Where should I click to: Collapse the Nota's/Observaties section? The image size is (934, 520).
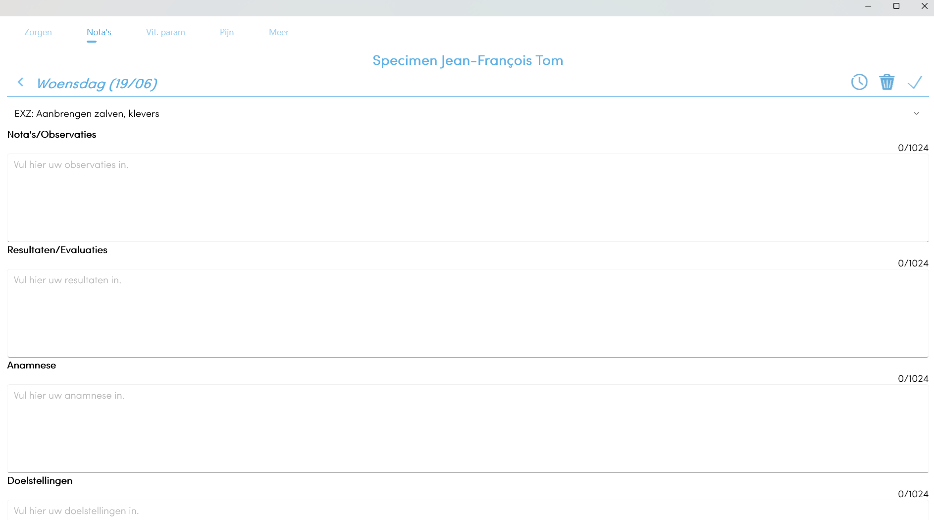click(x=52, y=134)
